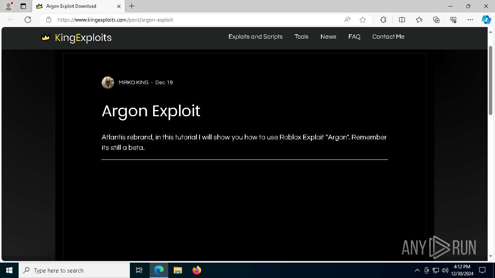This screenshot has height=278, width=495.
Task: Open Exploits and Scripts menu
Action: coord(256,37)
